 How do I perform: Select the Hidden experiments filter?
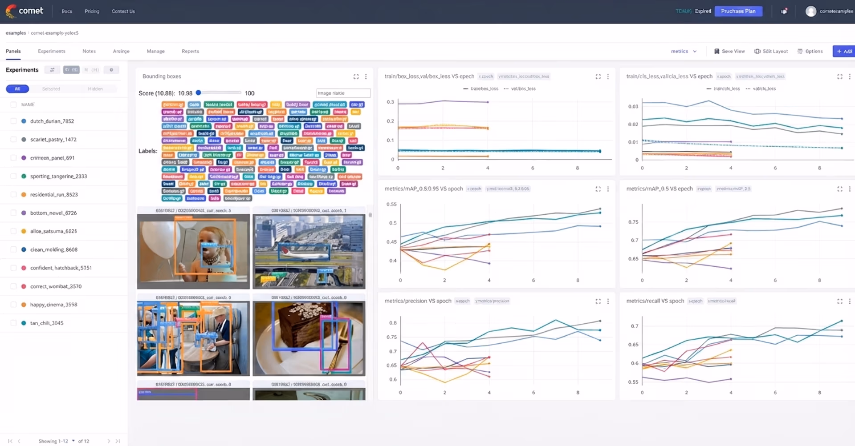coord(95,89)
